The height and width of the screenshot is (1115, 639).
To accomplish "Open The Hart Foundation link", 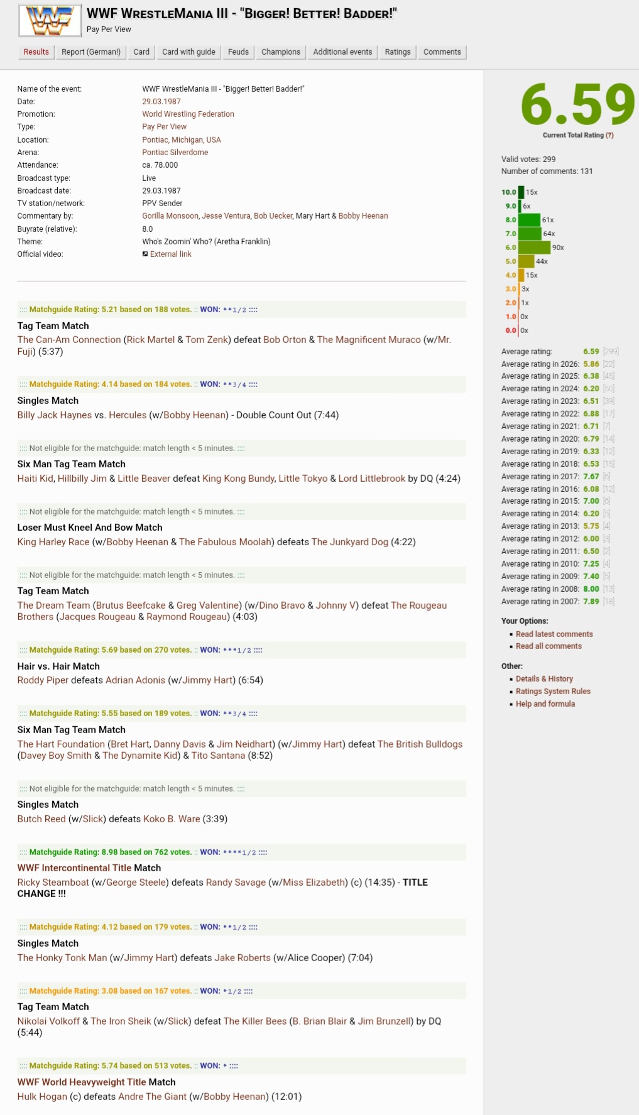I will pyautogui.click(x=61, y=744).
